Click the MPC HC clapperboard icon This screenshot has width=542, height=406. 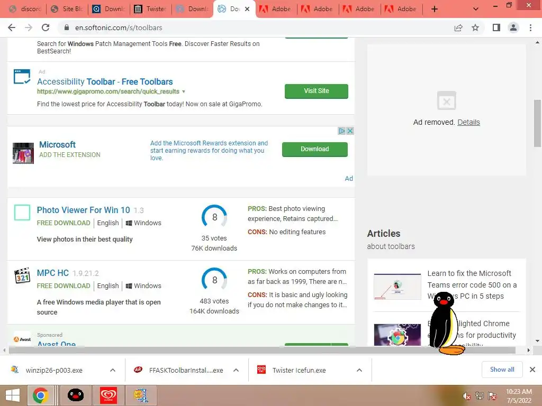pos(22,275)
